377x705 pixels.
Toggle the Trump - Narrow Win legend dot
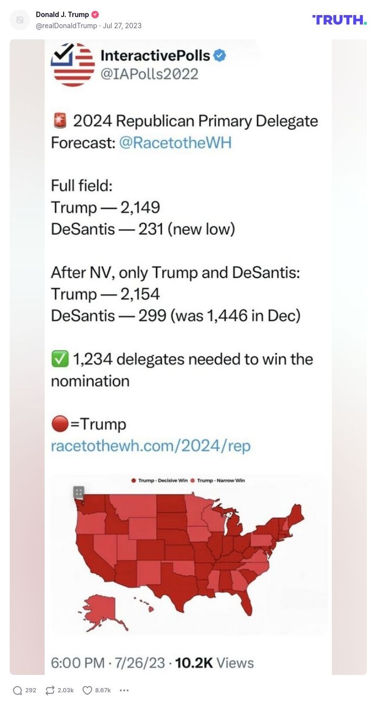(193, 480)
